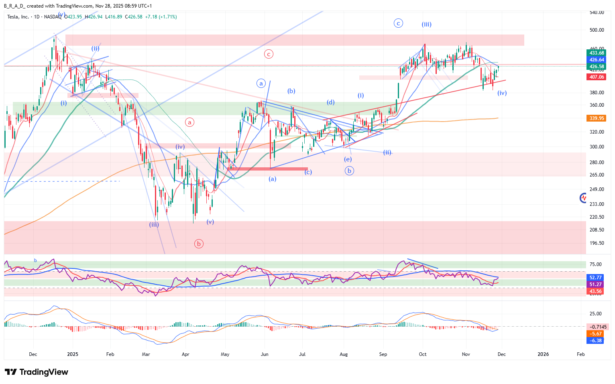Select the blue circled 'a' wave label
Image resolution: width=615 pixels, height=384 pixels.
pos(261,83)
